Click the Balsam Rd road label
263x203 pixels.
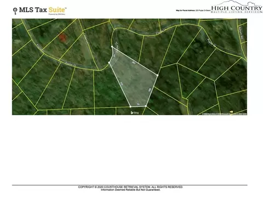click(241, 33)
